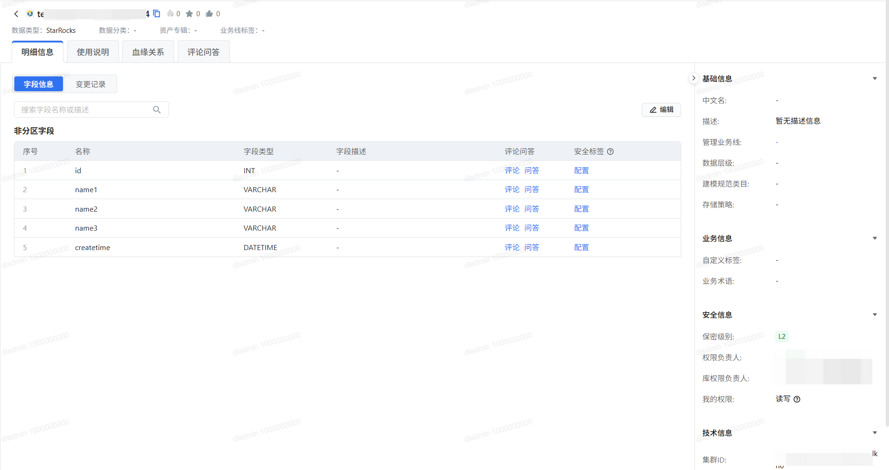Click 评论 link for id field
The width and height of the screenshot is (889, 470).
[x=512, y=170]
